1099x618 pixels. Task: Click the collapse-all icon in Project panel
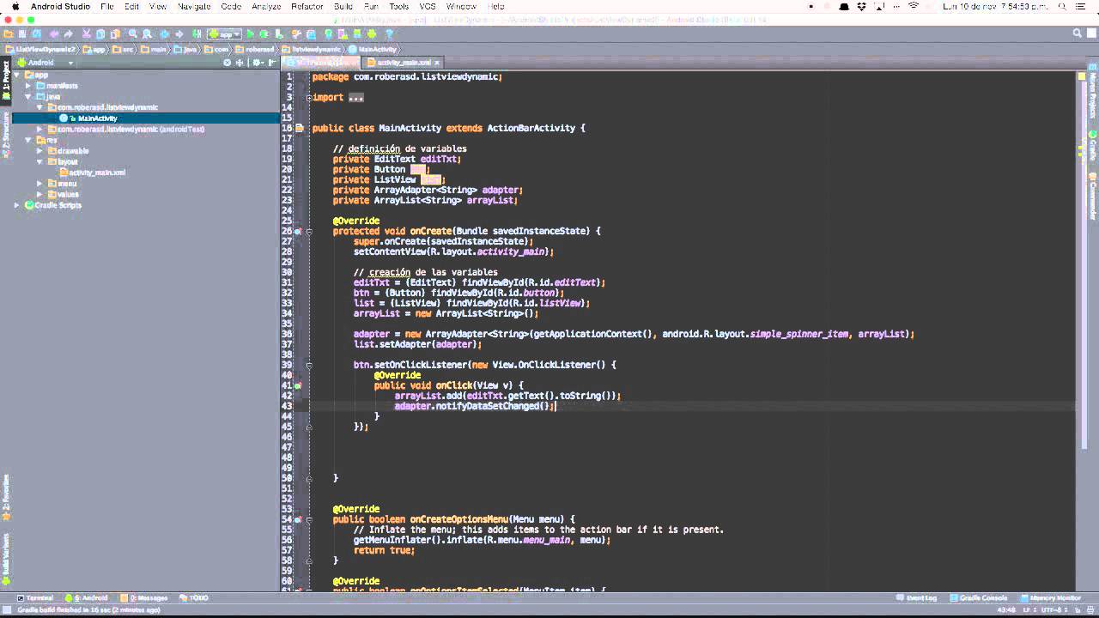pyautogui.click(x=240, y=63)
